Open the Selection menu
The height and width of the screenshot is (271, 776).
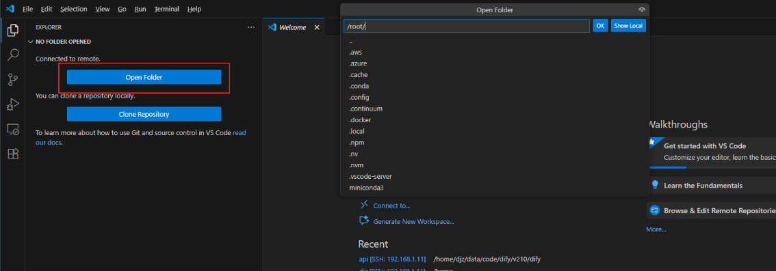pyautogui.click(x=74, y=9)
